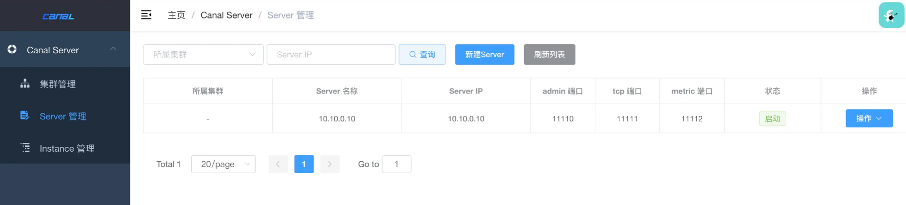Toggle the sidebar hamburger icon
The width and height of the screenshot is (906, 205).
coord(146,15)
